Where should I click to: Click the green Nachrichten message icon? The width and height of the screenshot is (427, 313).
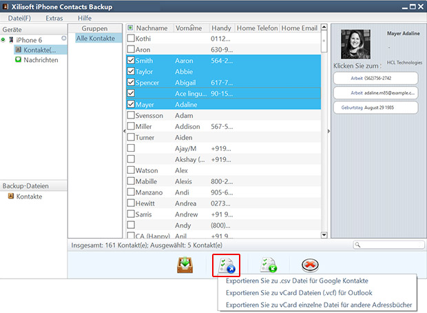(18, 59)
